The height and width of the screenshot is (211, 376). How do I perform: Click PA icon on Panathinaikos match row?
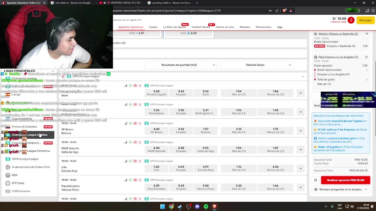pyautogui.click(x=130, y=180)
